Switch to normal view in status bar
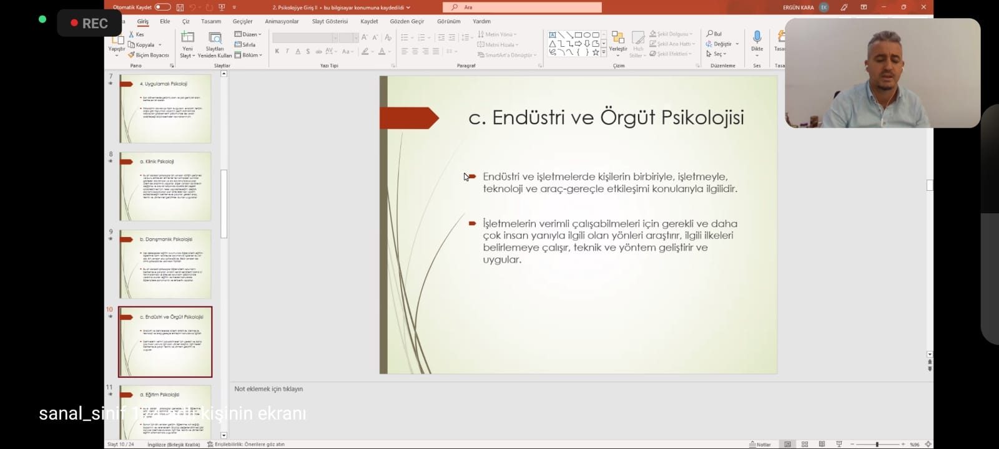 pos(788,444)
